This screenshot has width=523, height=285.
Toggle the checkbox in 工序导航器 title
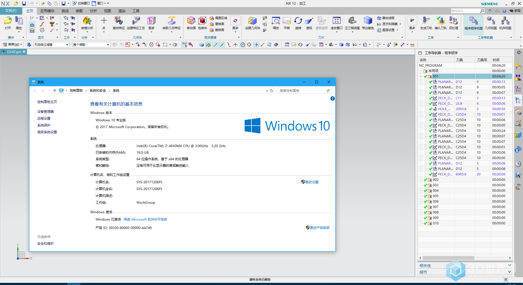pyautogui.click(x=420, y=53)
